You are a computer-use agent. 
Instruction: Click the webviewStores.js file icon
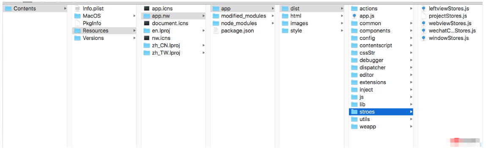click(424, 24)
